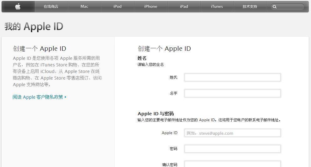The height and width of the screenshot is (167, 311).
Task: Focus the 名字 input field
Action: point(232,93)
